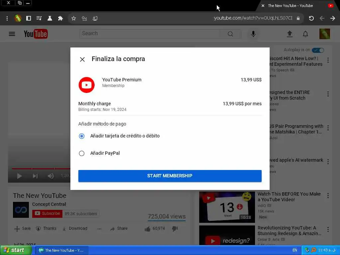This screenshot has height=255, width=340.
Task: Click the site lock security icon
Action: (298, 18)
